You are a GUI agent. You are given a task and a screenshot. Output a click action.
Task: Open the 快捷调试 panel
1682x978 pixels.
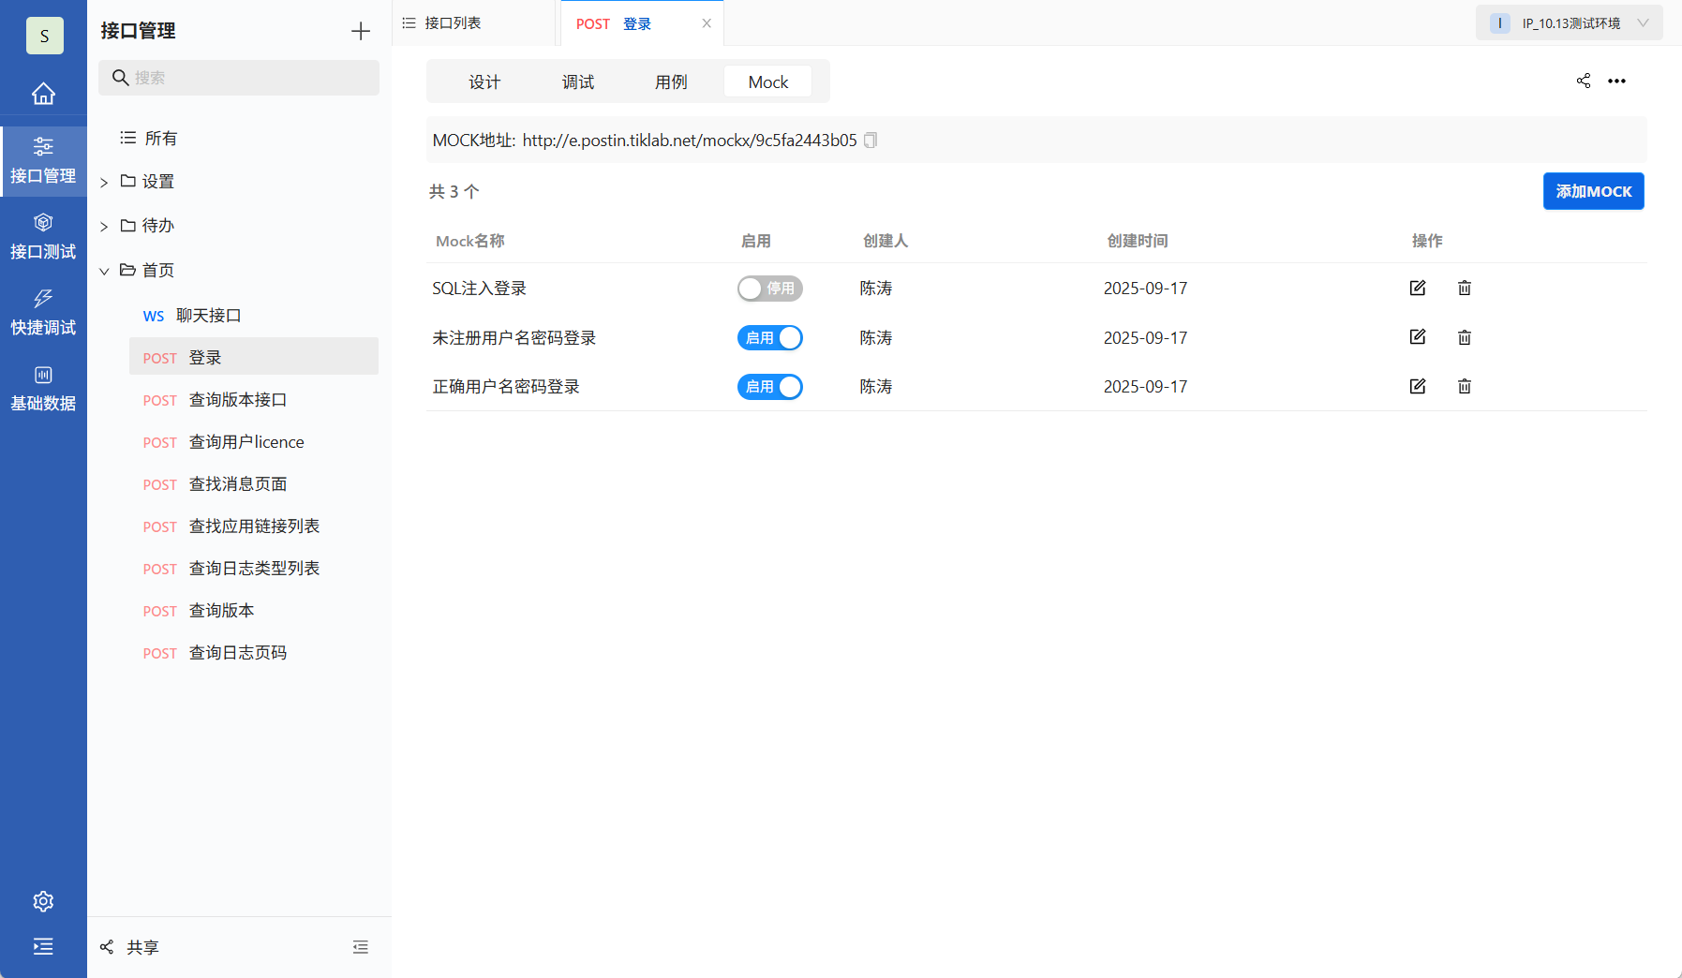click(x=43, y=311)
